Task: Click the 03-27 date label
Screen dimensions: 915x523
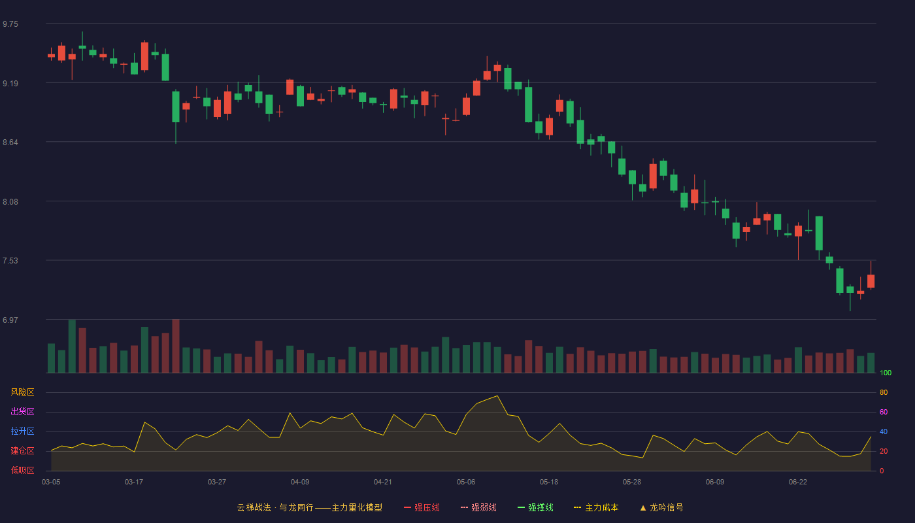Action: tap(217, 482)
